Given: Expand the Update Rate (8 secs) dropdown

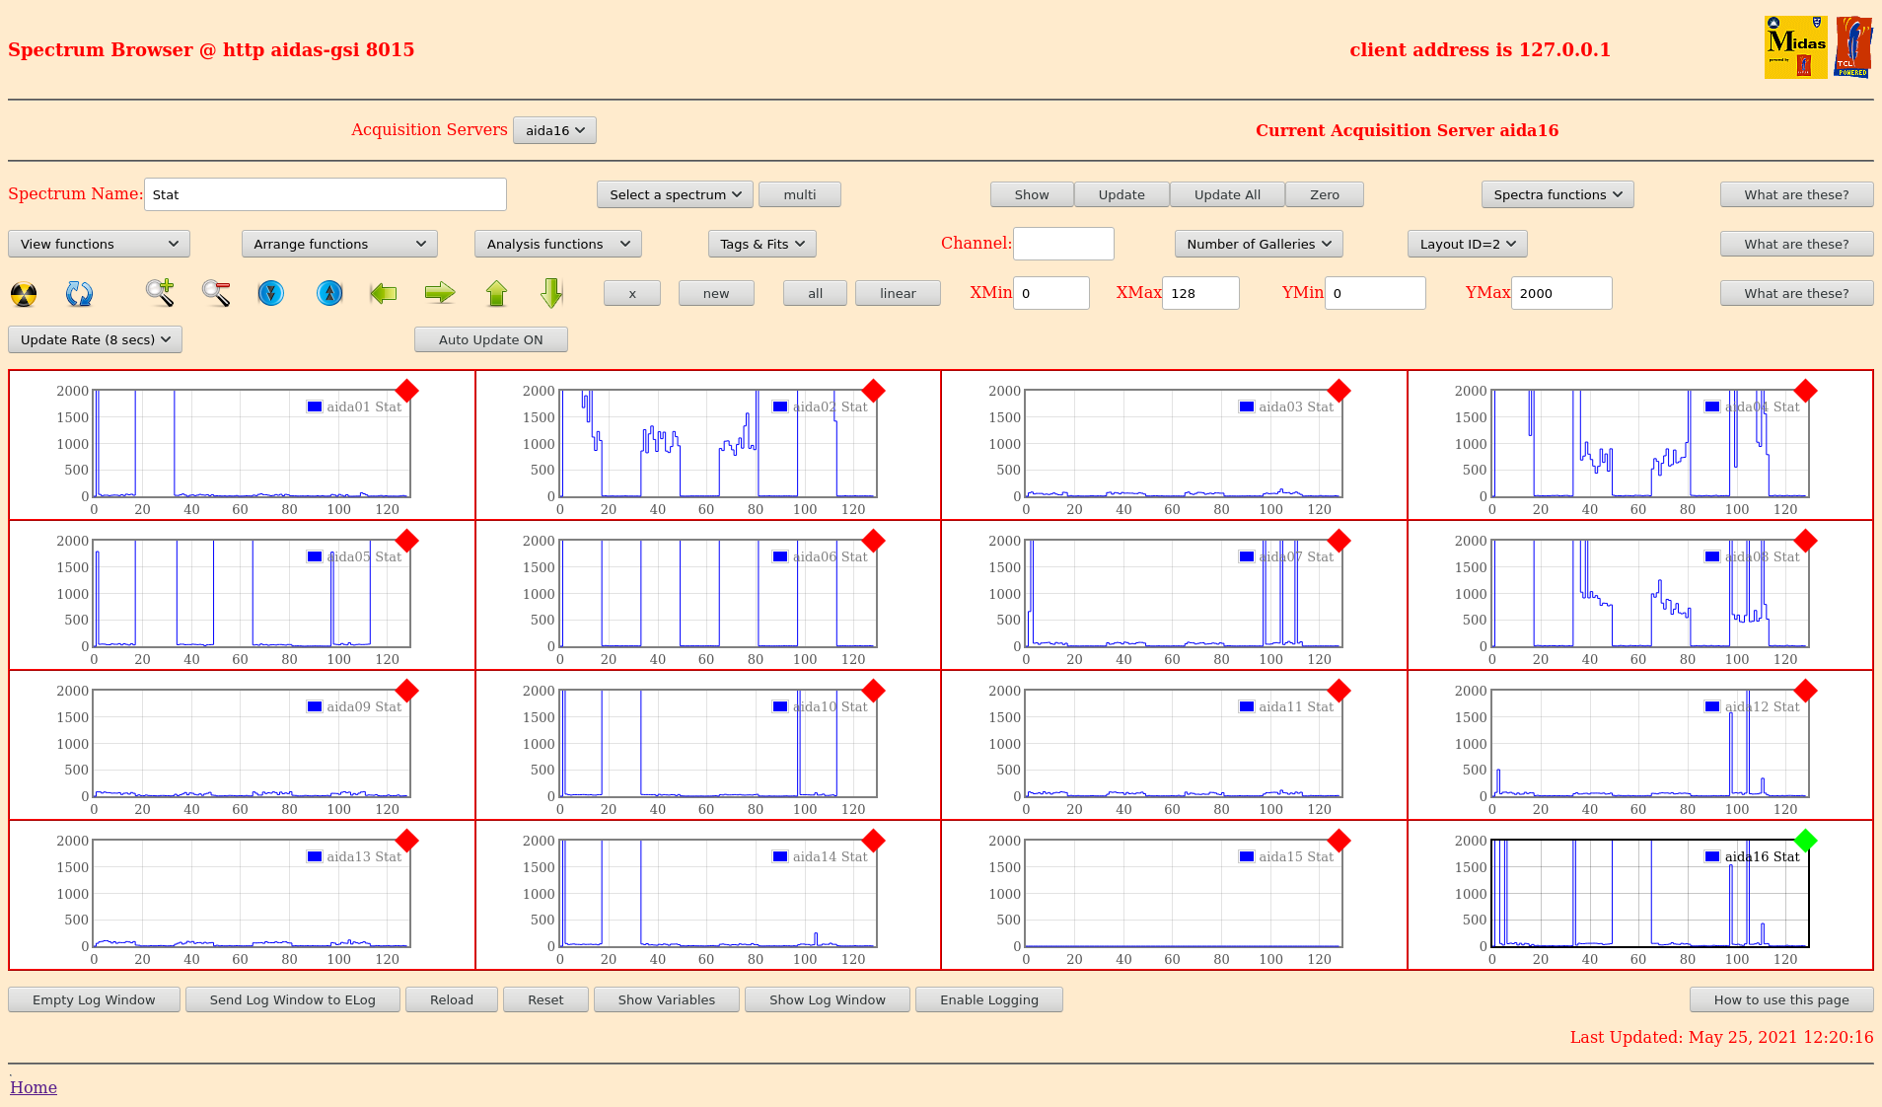Looking at the screenshot, I should click(95, 339).
